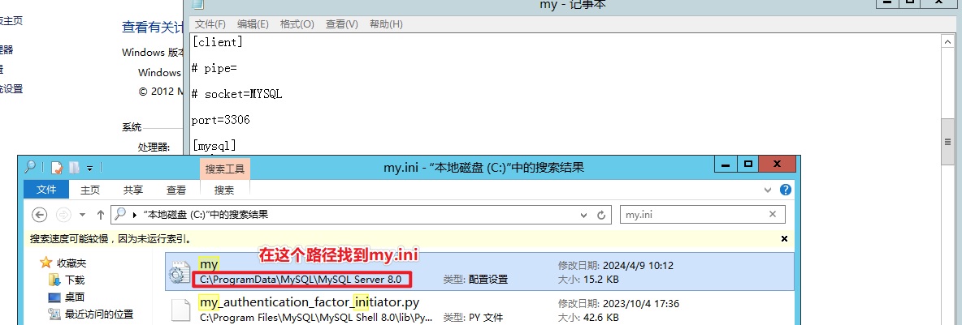Open Properties from the quick access toolbar
Image resolution: width=962 pixels, height=325 pixels.
click(57, 168)
